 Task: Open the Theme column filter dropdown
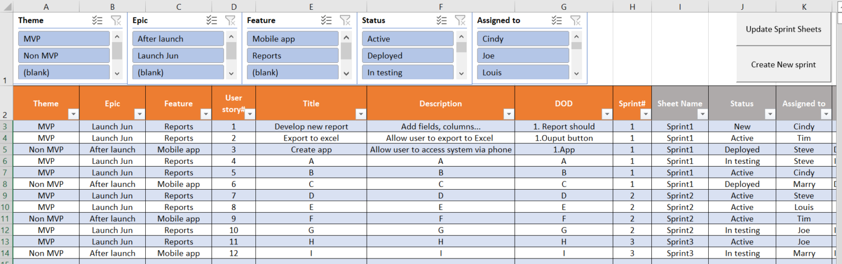pos(73,114)
